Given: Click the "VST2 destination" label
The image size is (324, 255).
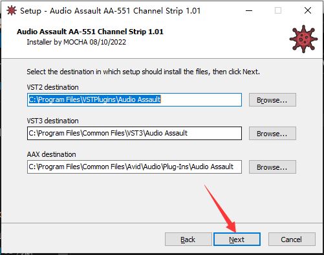Looking at the screenshot, I should pyautogui.click(x=52, y=87).
